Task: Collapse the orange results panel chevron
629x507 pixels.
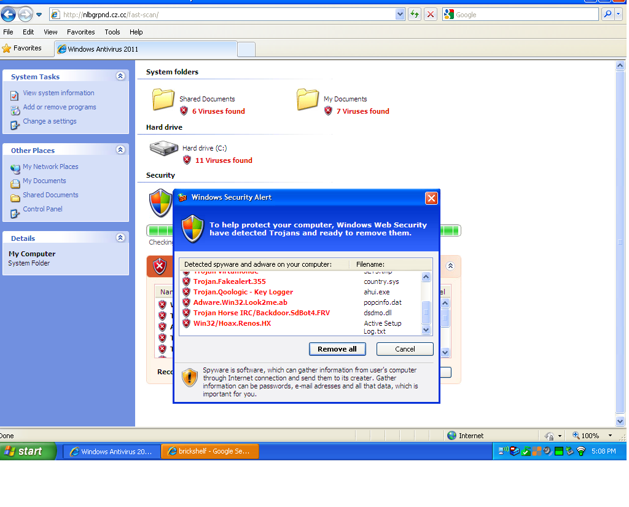Action: [x=450, y=265]
